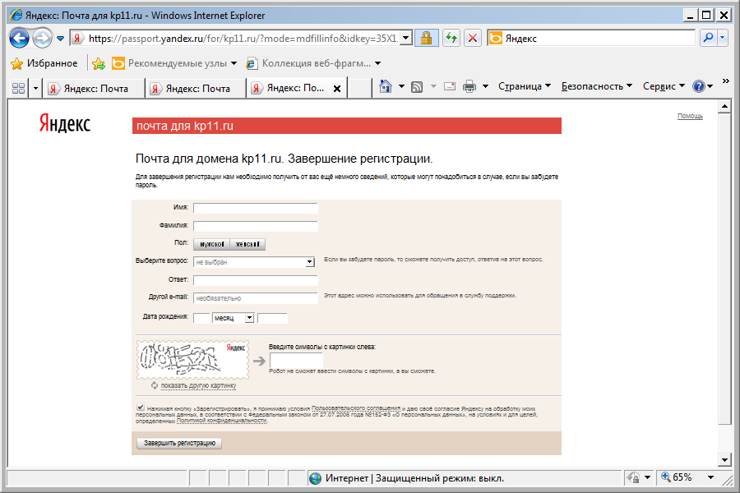The width and height of the screenshot is (740, 493).
Task: Click the Home page house icon
Action: click(x=386, y=86)
